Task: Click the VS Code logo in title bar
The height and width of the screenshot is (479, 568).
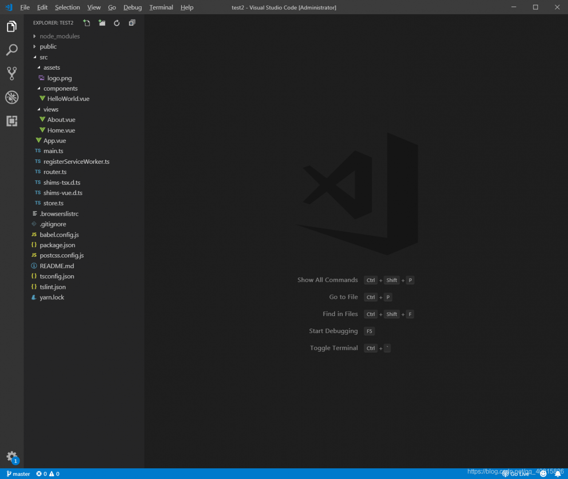Action: [x=9, y=7]
